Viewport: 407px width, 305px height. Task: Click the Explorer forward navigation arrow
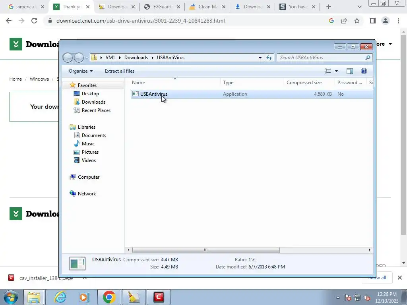79,58
